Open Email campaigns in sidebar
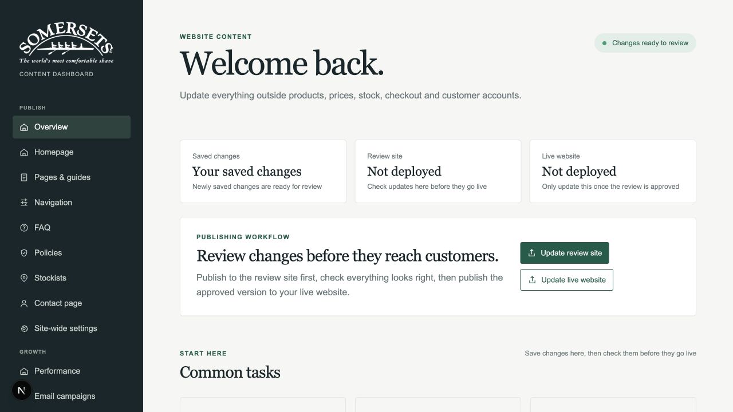The height and width of the screenshot is (412, 733). coord(72,396)
